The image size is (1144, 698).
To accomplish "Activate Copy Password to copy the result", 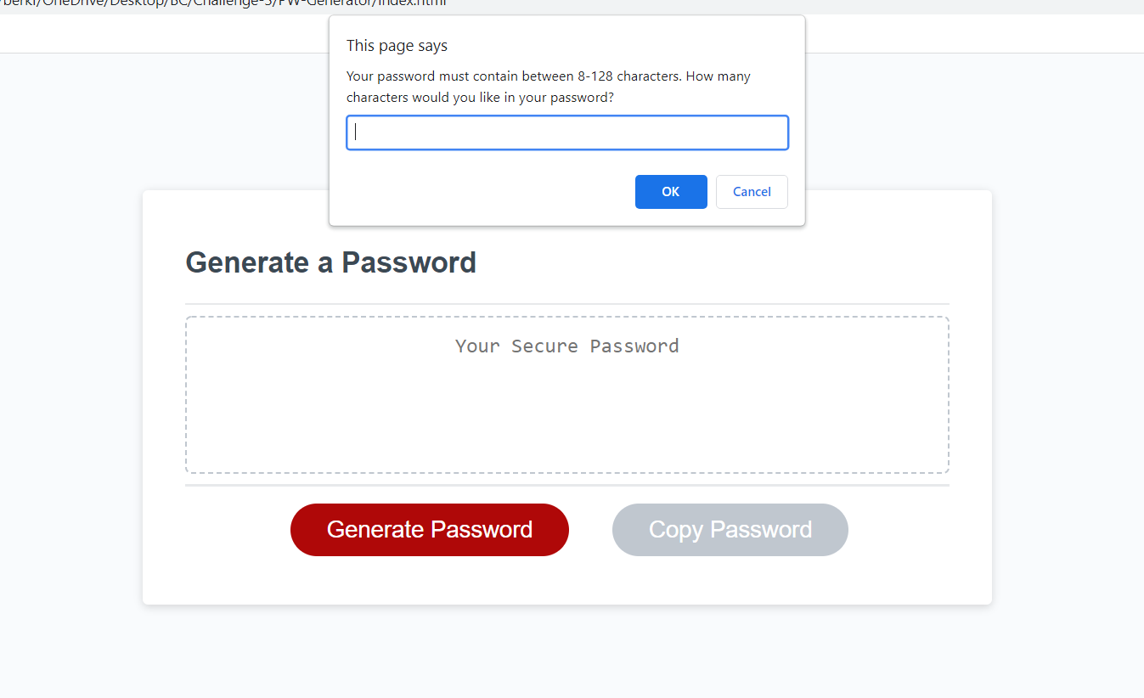I will tap(729, 529).
